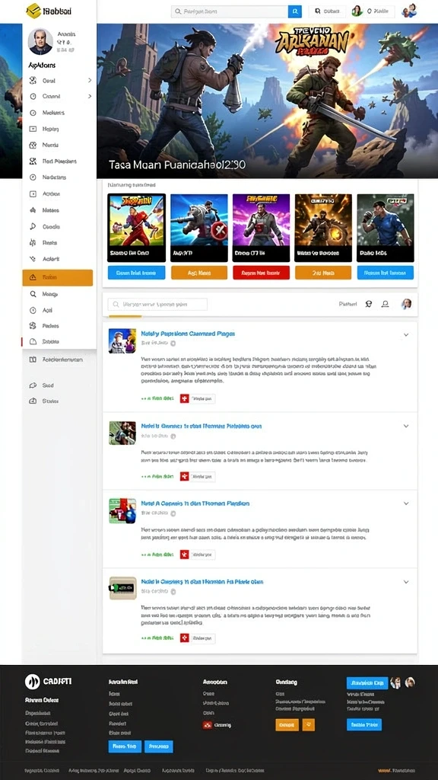
Task: Open the user avatar at top-right corner
Action: [x=409, y=11]
